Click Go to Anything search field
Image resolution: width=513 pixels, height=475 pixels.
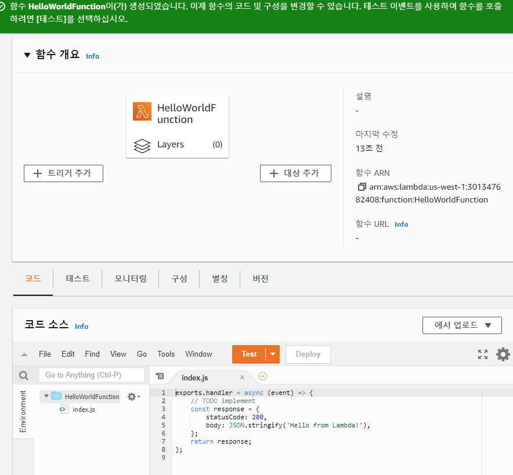point(92,375)
